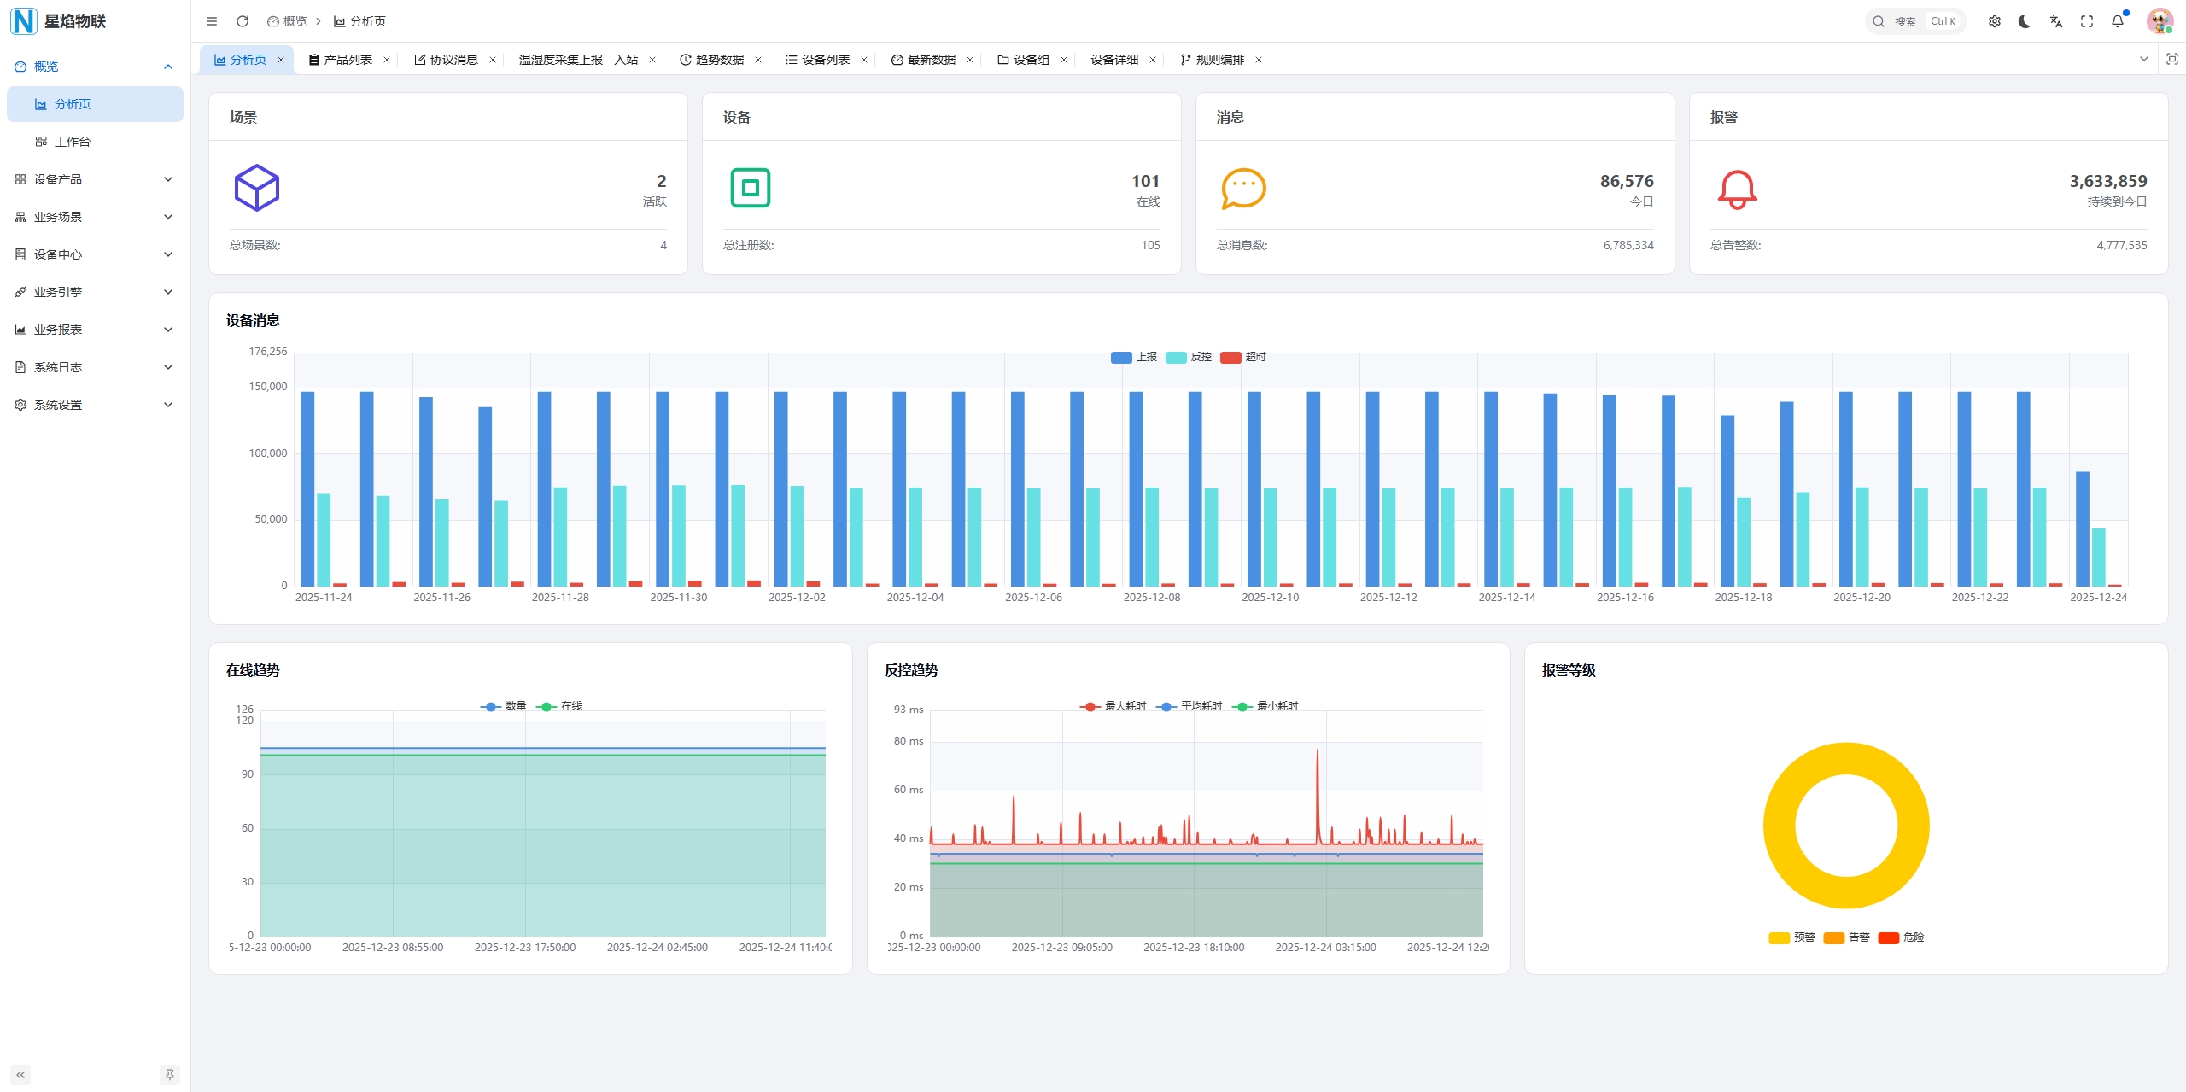This screenshot has width=2186, height=1092.
Task: Open the settings gear icon
Action: tap(1994, 21)
